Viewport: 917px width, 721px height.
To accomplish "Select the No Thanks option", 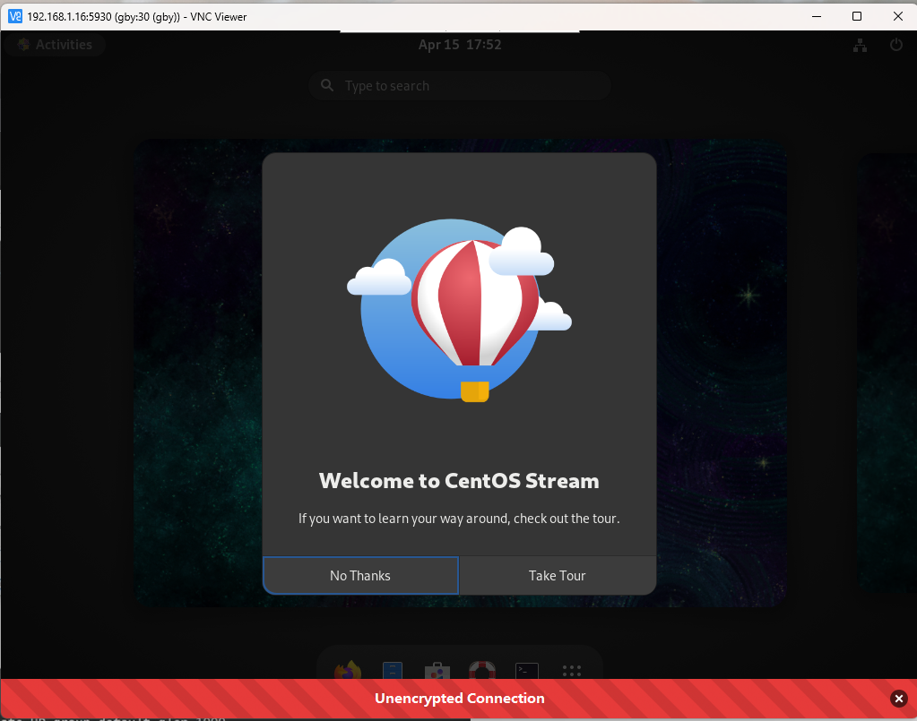I will pos(359,575).
